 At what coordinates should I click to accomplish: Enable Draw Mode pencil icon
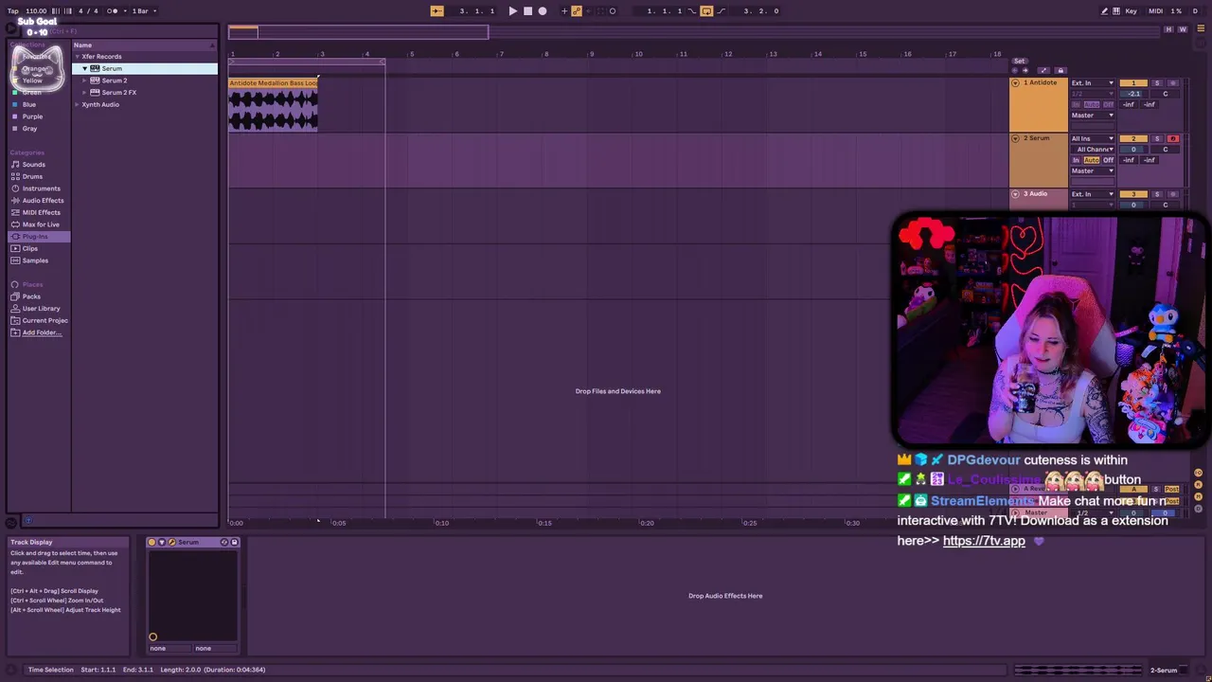1104,11
